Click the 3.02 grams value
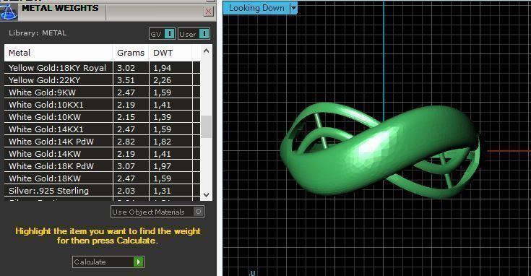The width and height of the screenshot is (531, 276). tap(126, 68)
